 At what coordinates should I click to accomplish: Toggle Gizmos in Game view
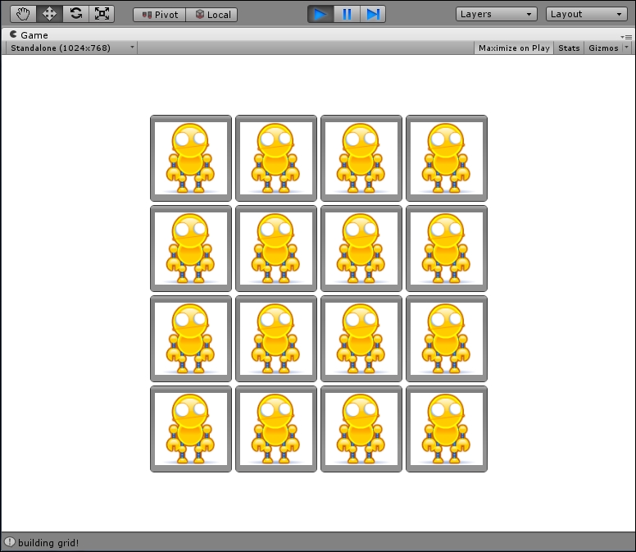(x=603, y=48)
